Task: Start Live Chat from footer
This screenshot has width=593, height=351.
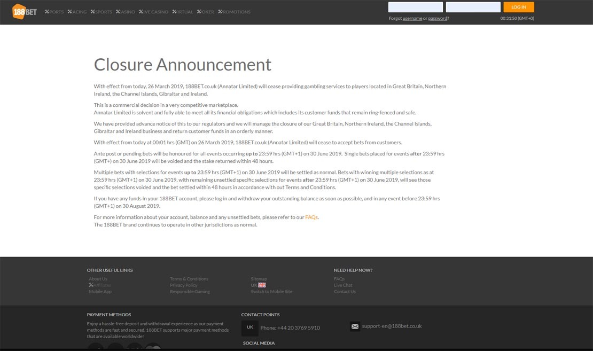Action: pyautogui.click(x=343, y=285)
